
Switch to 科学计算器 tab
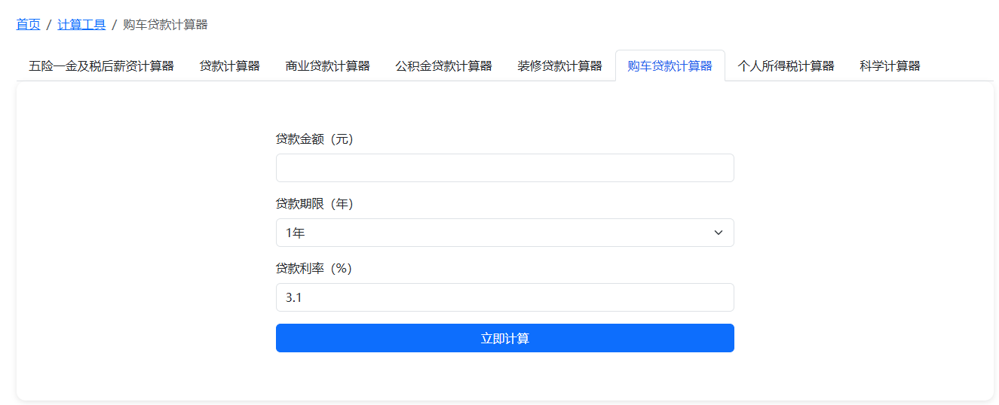[x=890, y=65]
